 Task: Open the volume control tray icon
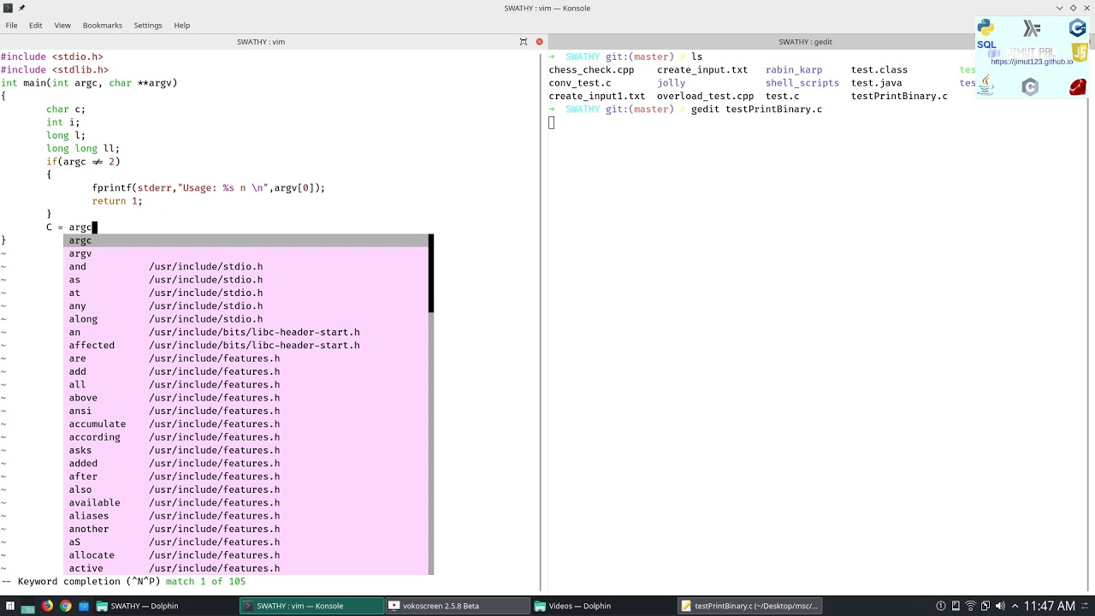[999, 606]
